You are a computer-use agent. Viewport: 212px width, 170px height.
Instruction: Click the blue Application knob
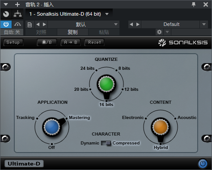pos(52,127)
